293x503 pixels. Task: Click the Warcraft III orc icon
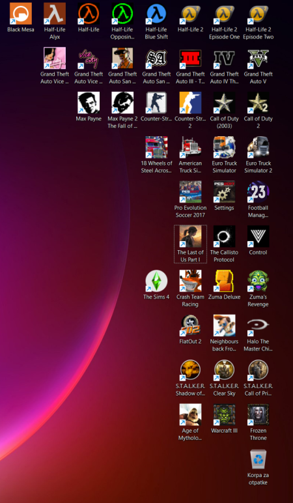pyautogui.click(x=225, y=415)
